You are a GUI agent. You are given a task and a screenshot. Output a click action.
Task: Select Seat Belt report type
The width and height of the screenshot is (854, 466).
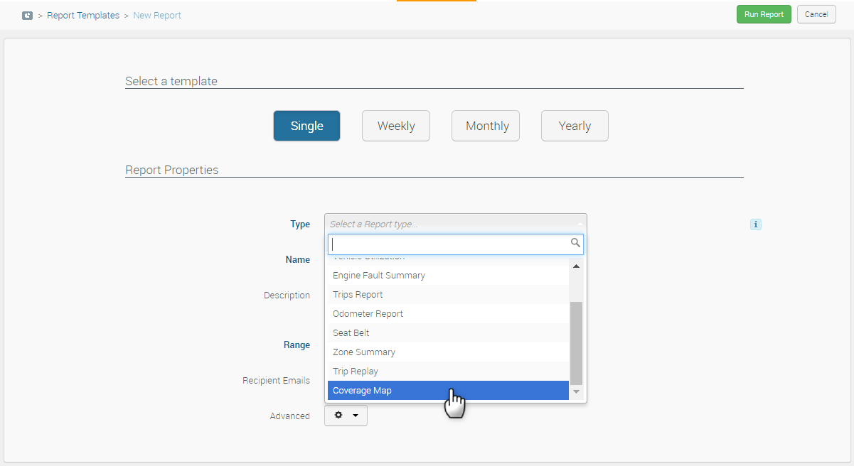(x=448, y=333)
